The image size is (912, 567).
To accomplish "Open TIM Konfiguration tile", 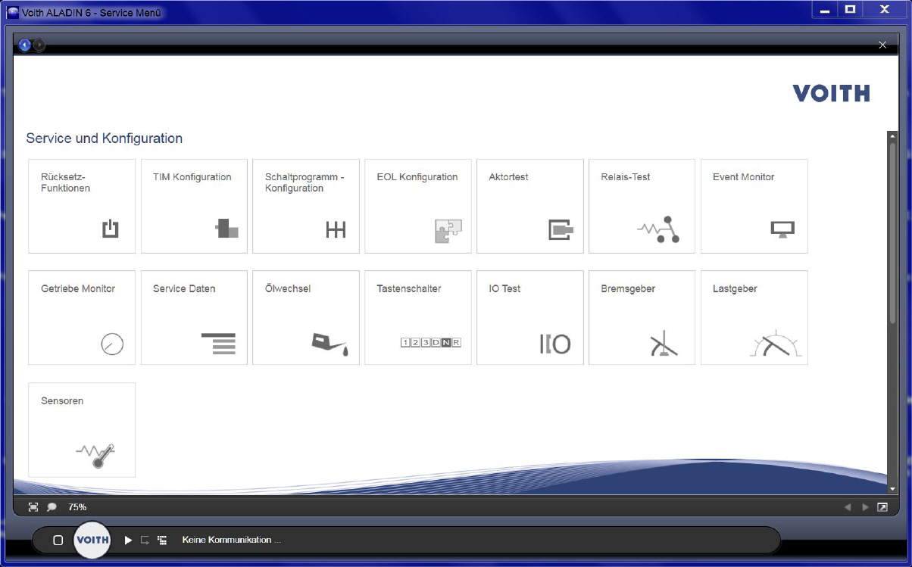I will point(194,206).
